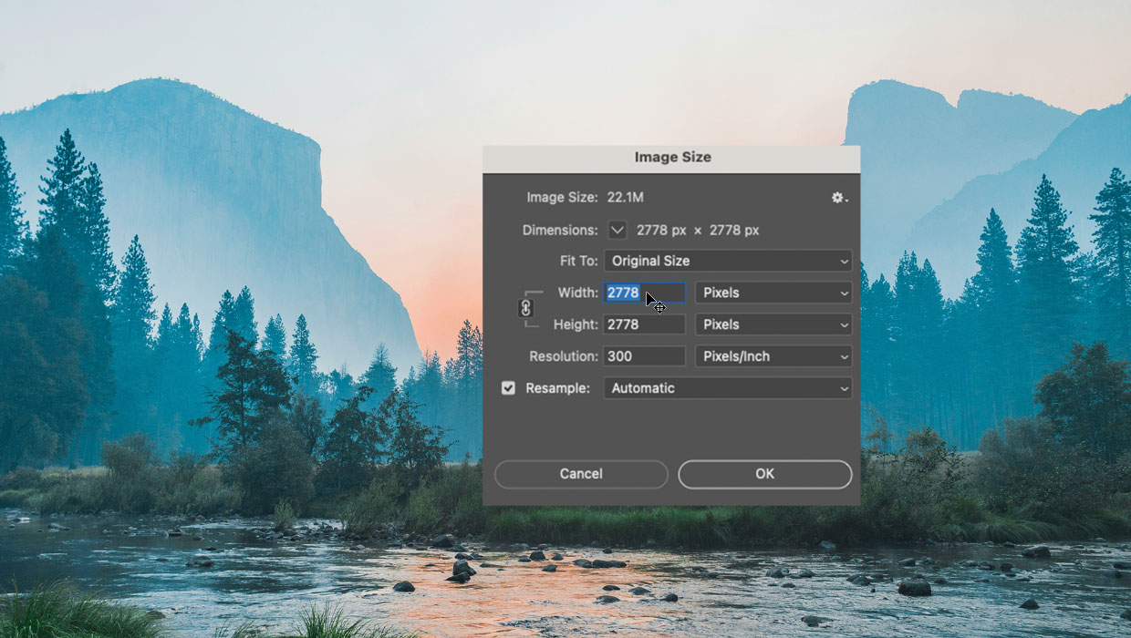Open the Width units Pixels dropdown
Viewport: 1131px width, 638px height.
tap(773, 293)
